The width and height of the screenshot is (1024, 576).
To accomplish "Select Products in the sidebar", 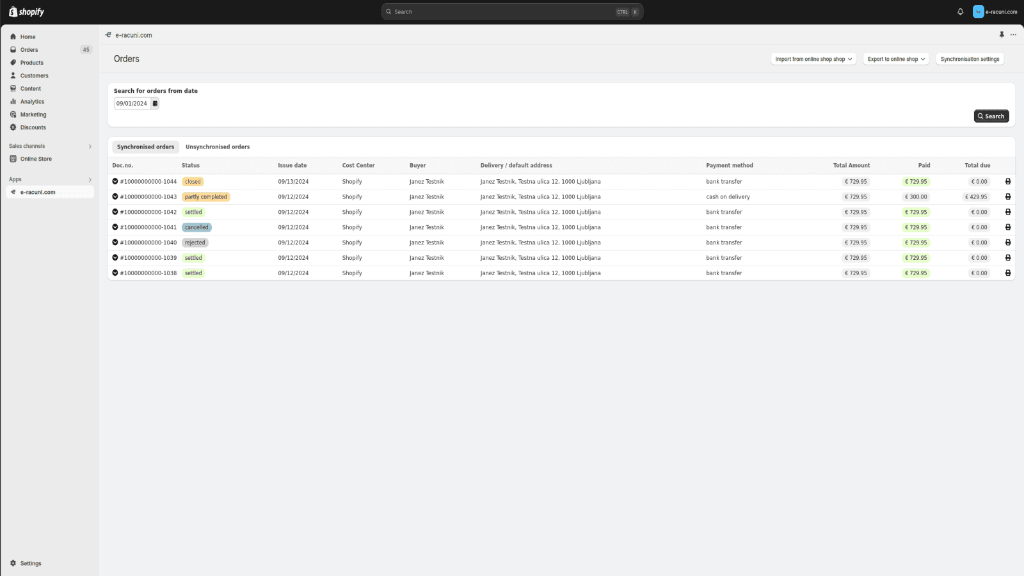I will point(31,62).
